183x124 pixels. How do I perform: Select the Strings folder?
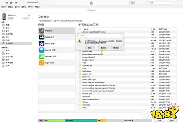[127, 102]
